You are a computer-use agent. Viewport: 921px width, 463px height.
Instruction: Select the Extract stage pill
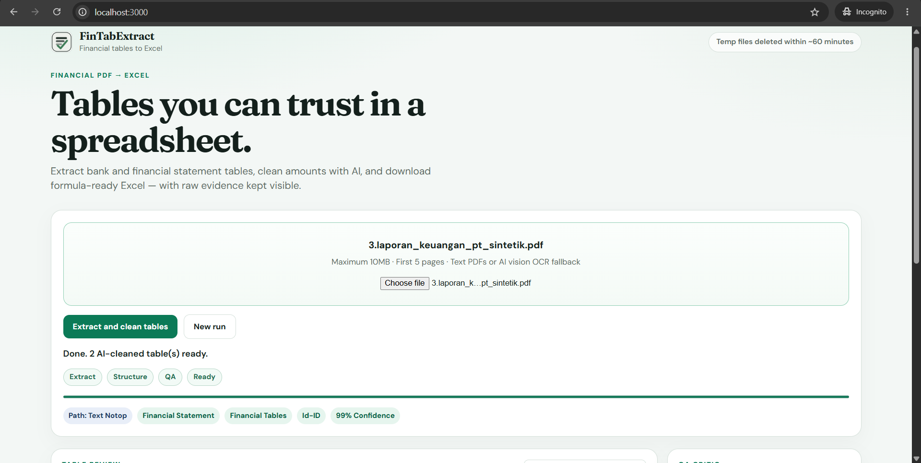coord(83,377)
